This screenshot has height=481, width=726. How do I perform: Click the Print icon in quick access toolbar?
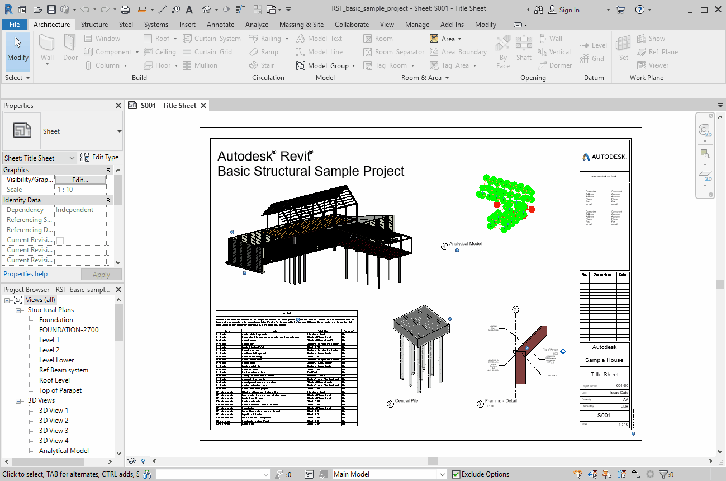[125, 10]
